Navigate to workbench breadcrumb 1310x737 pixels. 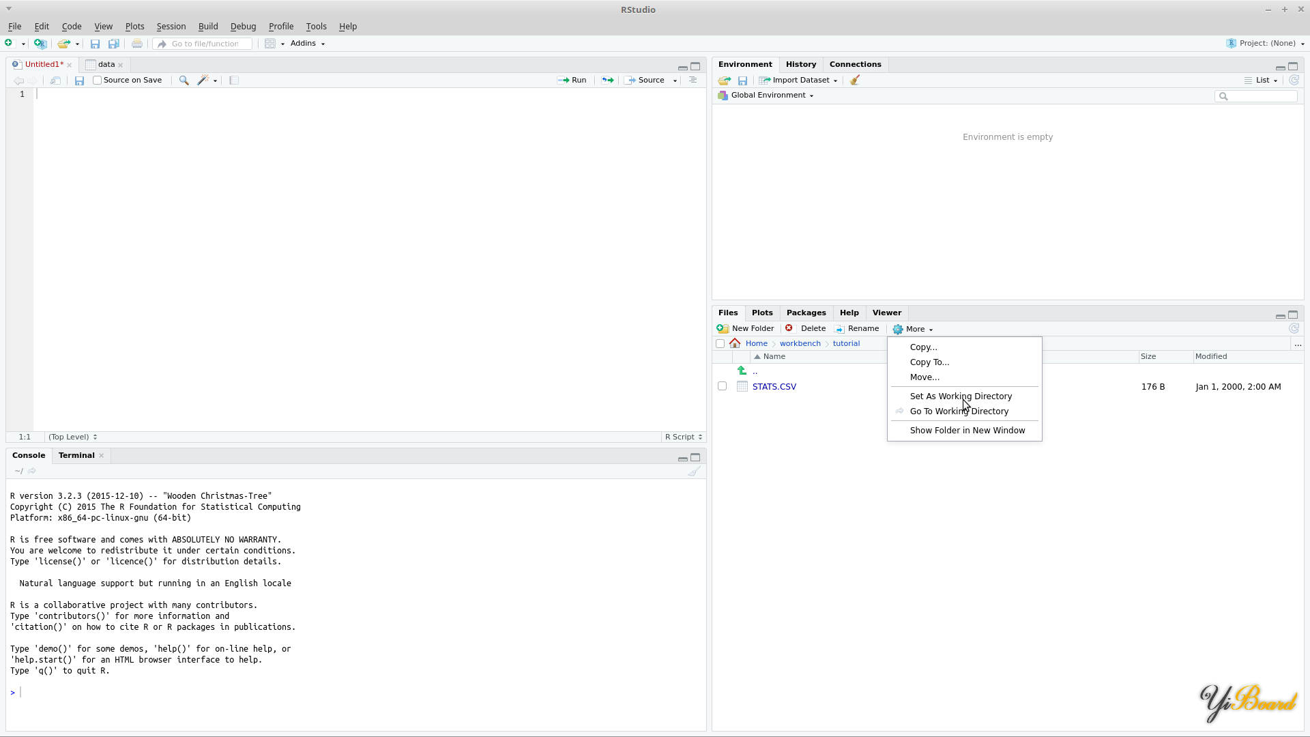[x=800, y=344]
